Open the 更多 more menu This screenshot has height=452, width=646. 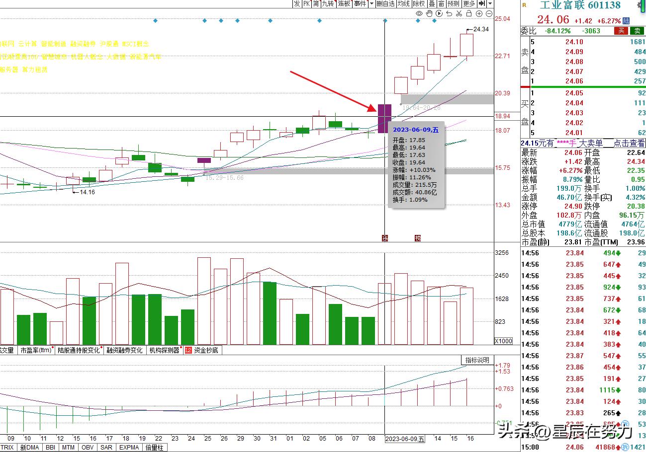(469, 4)
